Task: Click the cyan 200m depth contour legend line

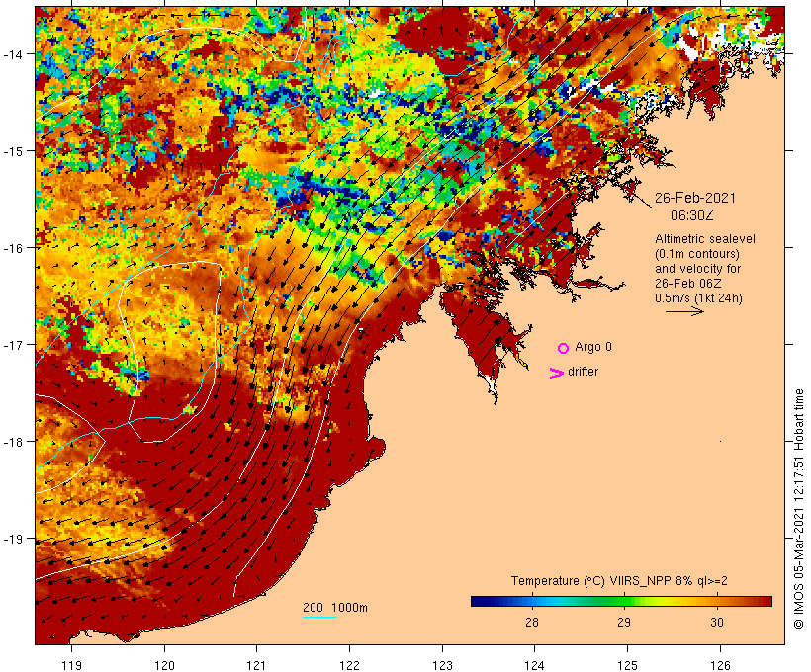Action: coord(319,617)
